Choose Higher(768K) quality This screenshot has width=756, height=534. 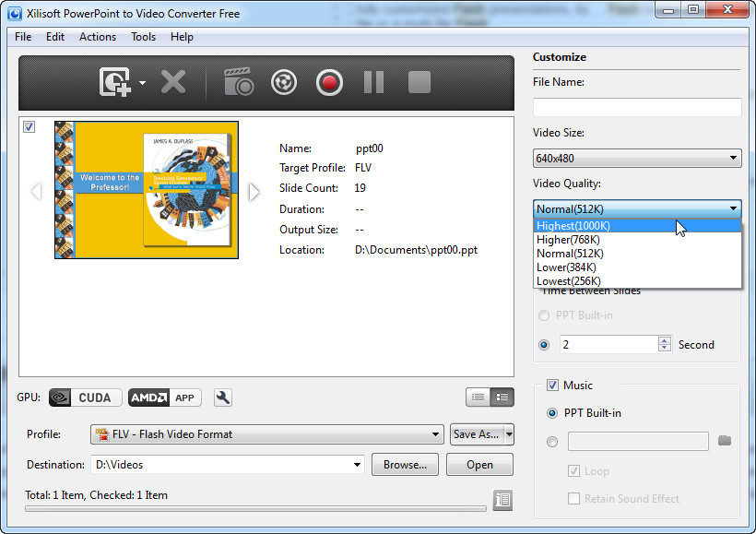[x=637, y=240]
